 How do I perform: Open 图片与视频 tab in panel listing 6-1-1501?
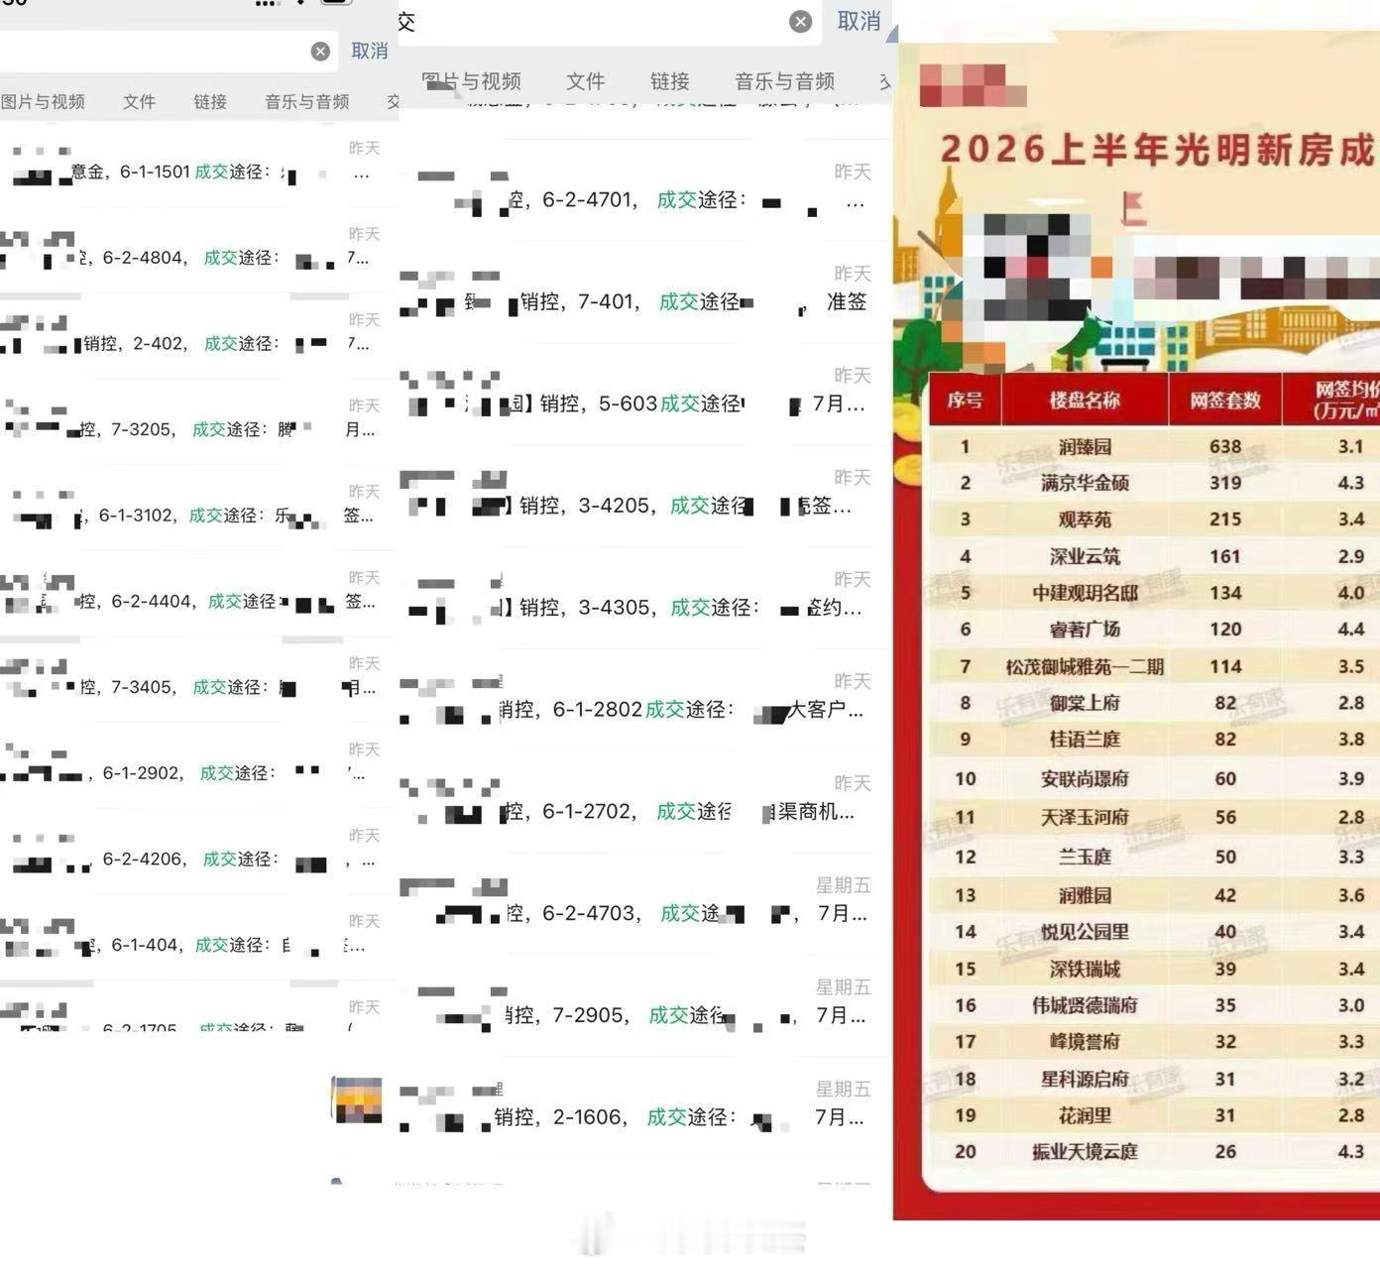coord(43,101)
